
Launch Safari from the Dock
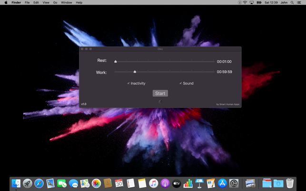tap(39, 183)
